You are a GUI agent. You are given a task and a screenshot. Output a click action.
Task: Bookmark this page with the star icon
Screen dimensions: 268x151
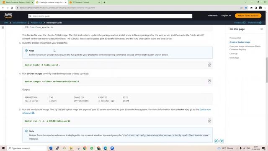(246, 8)
